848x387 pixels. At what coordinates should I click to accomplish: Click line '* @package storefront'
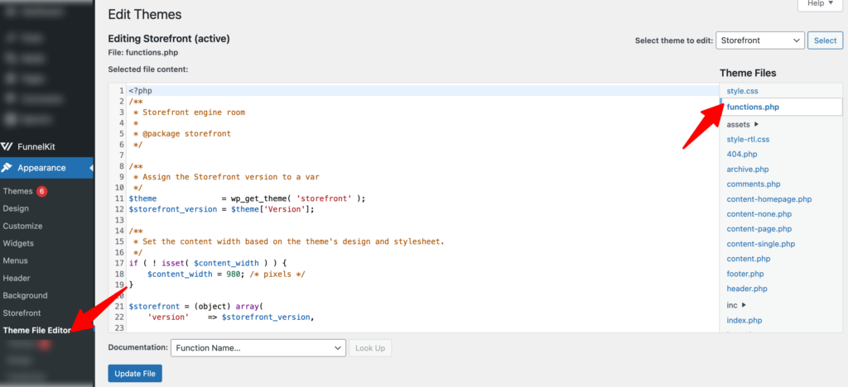181,133
